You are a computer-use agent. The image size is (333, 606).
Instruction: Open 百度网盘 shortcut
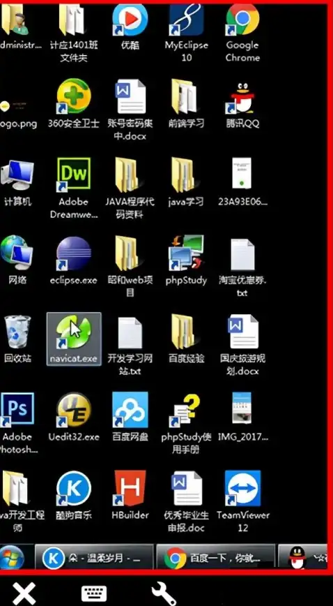click(x=130, y=411)
